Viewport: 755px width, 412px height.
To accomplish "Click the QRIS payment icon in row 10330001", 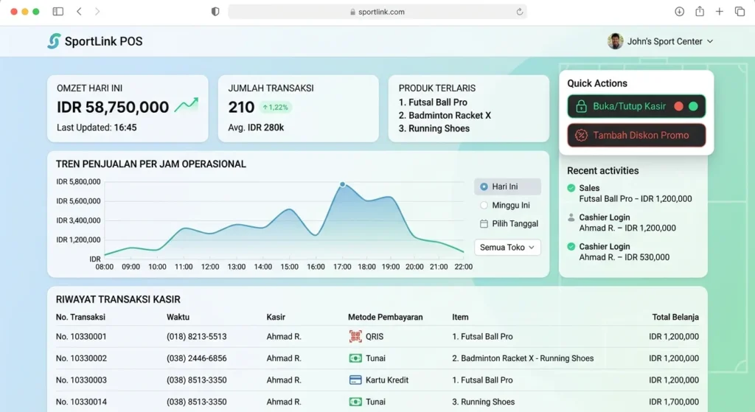I will click(x=355, y=336).
